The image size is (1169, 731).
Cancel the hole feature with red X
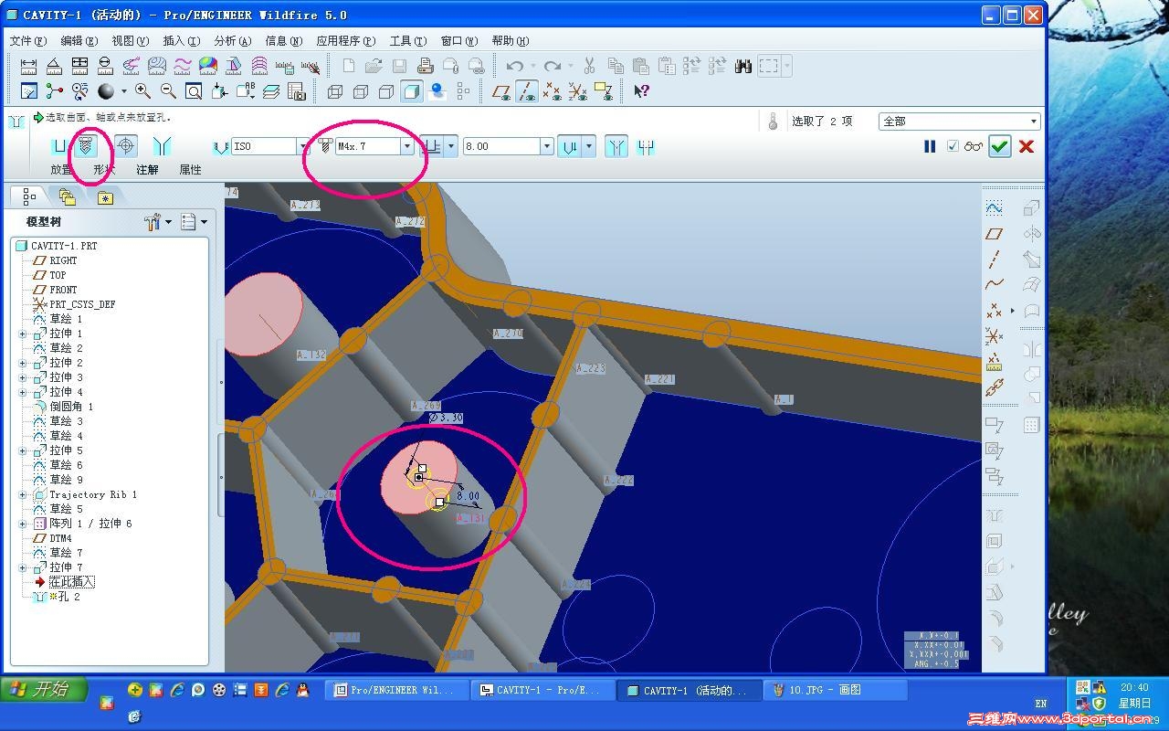1027,146
